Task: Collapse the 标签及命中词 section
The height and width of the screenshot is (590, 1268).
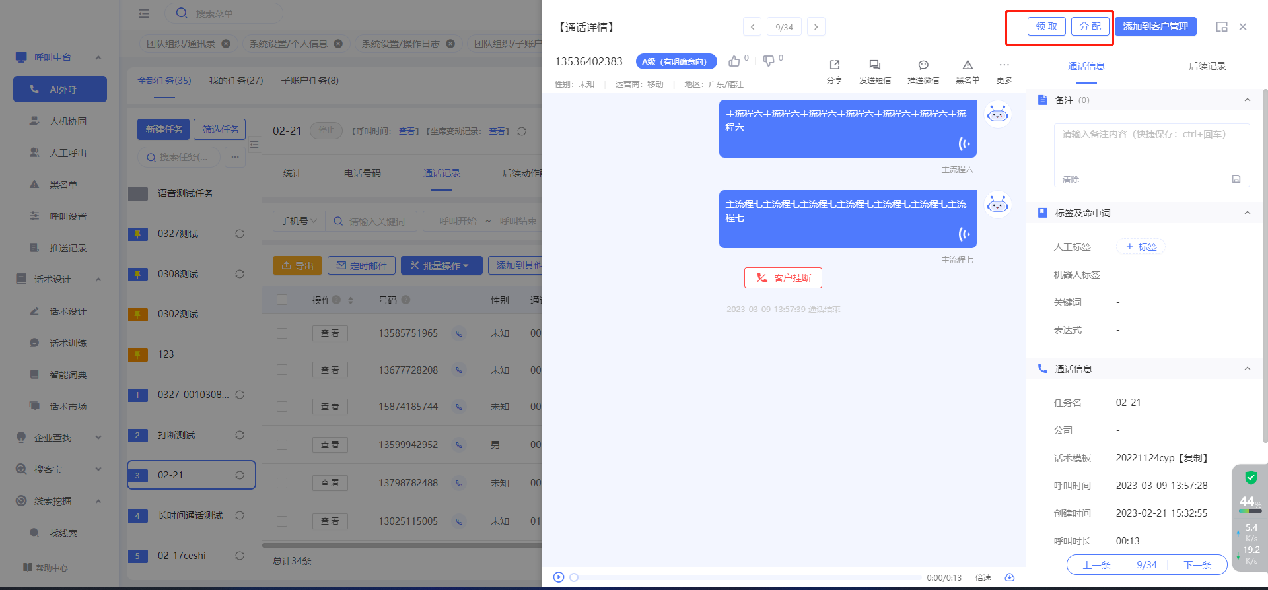Action: pos(1248,213)
